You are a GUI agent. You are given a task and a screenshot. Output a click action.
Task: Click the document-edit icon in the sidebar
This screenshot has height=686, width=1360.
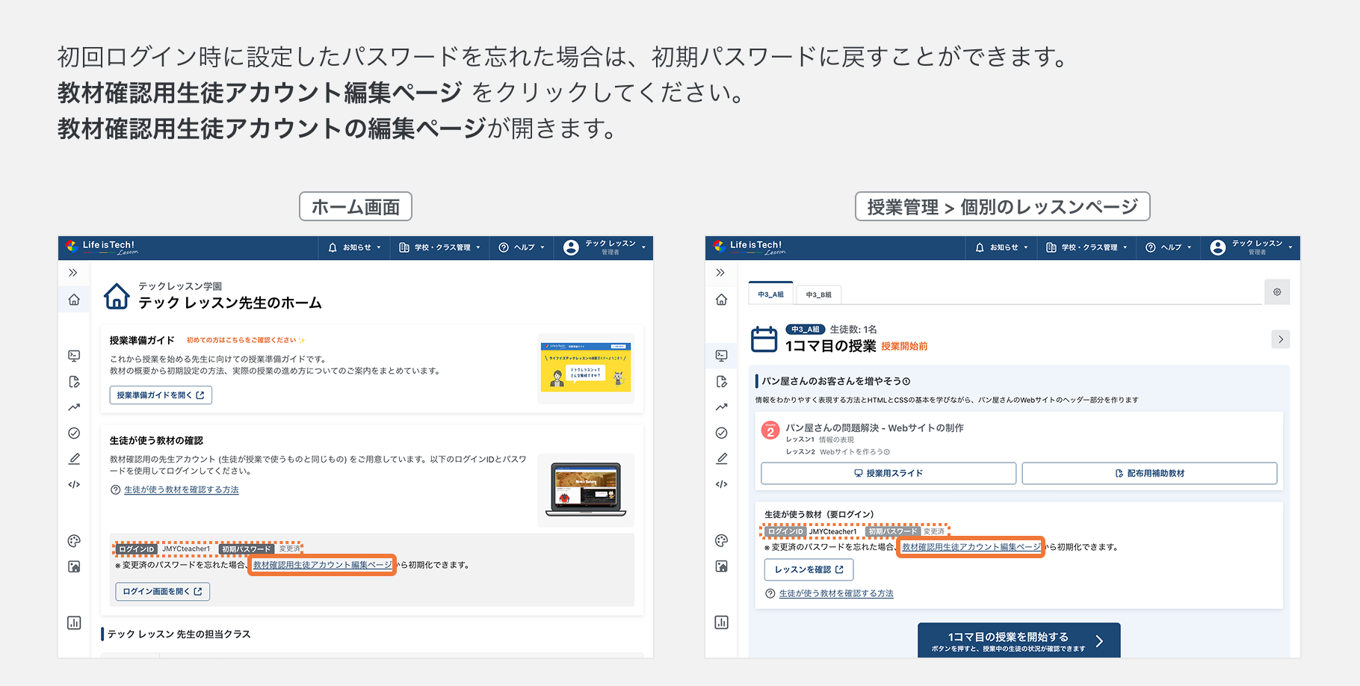coord(74,382)
